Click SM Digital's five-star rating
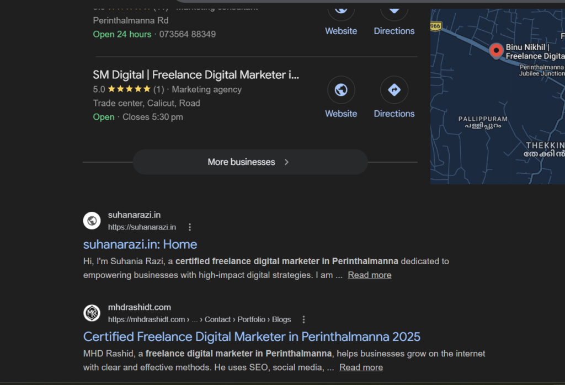 [x=127, y=89]
